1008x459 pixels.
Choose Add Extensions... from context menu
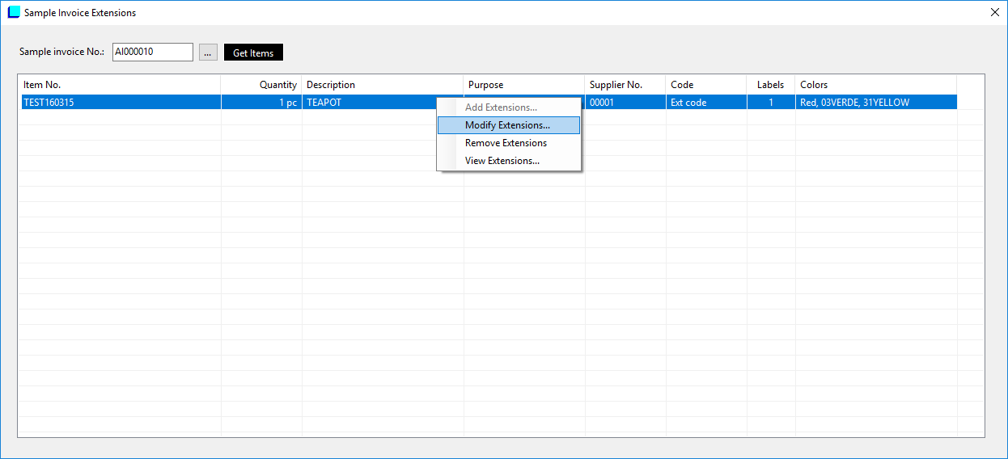point(508,107)
